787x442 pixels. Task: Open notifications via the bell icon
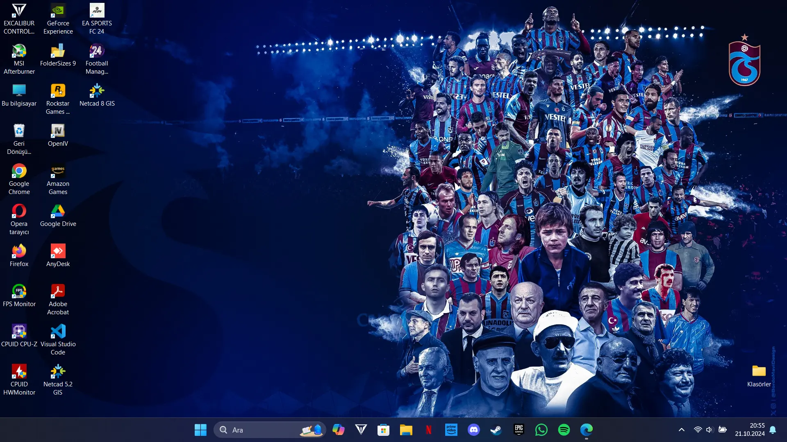[x=773, y=430]
